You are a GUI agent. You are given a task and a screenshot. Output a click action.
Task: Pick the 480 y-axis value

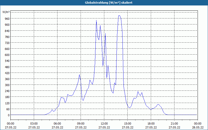(x=7, y=67)
